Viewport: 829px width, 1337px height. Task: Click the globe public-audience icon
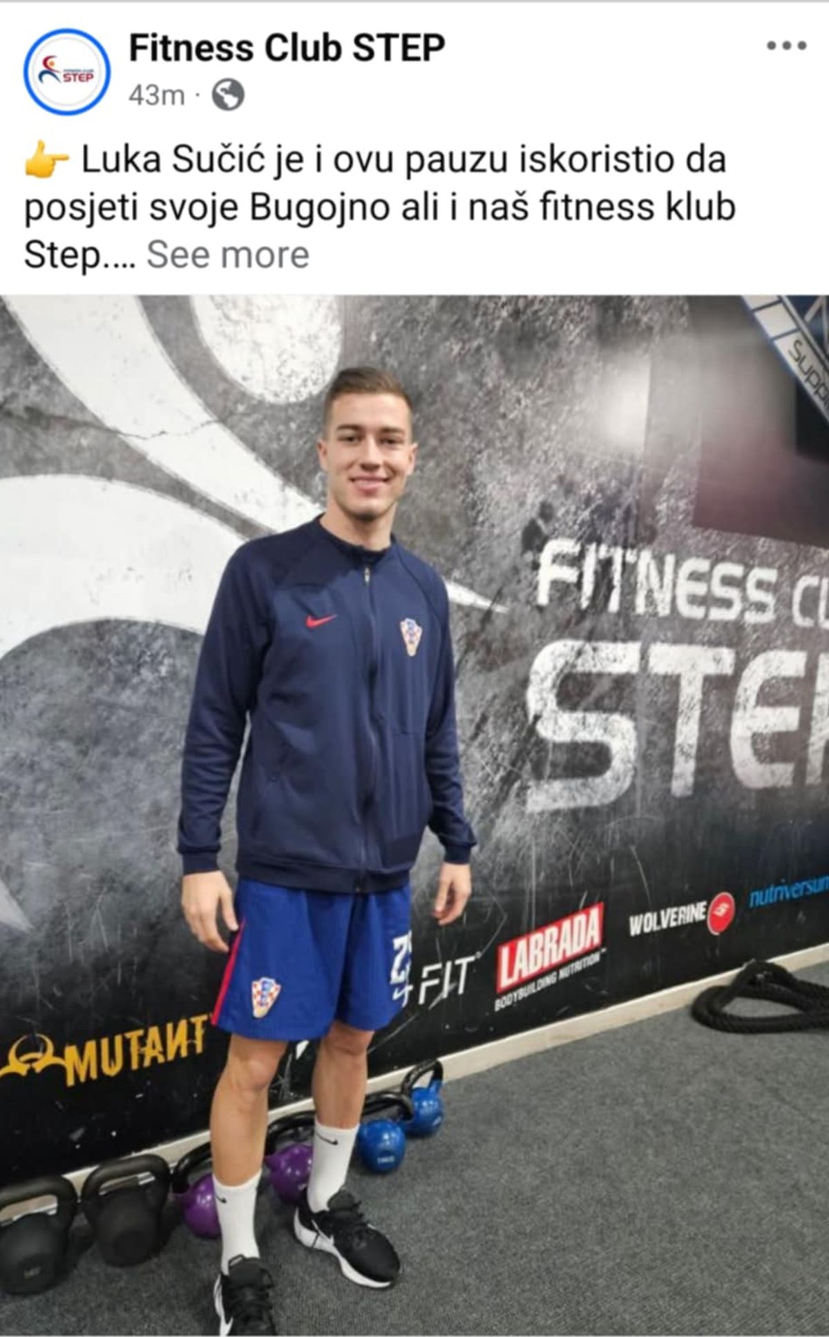227,95
